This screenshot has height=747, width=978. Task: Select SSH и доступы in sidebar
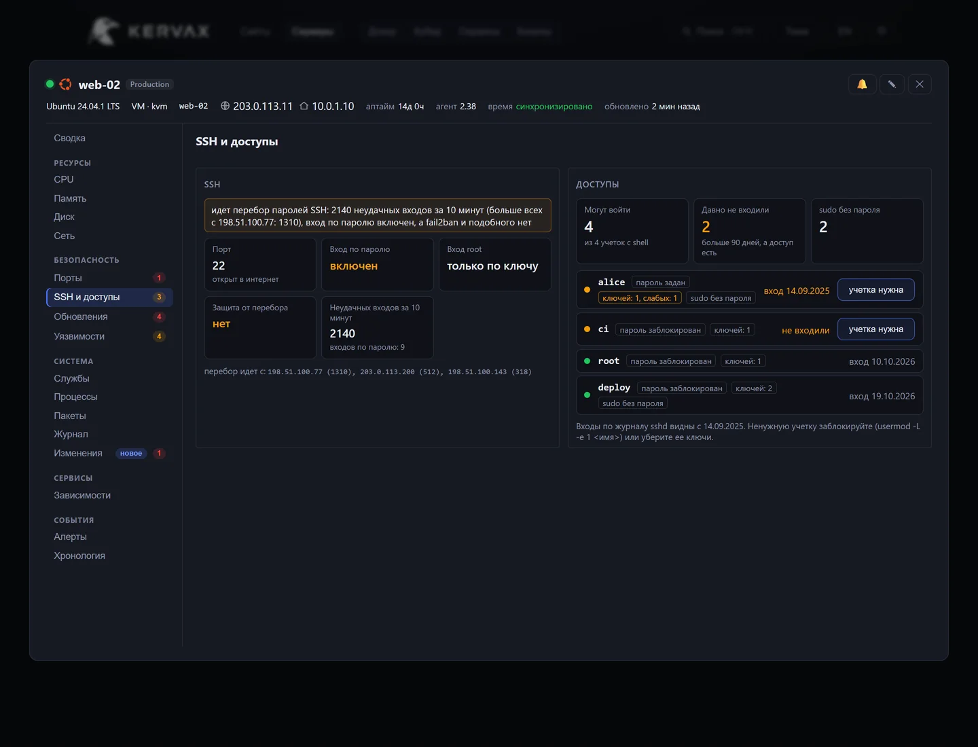109,297
